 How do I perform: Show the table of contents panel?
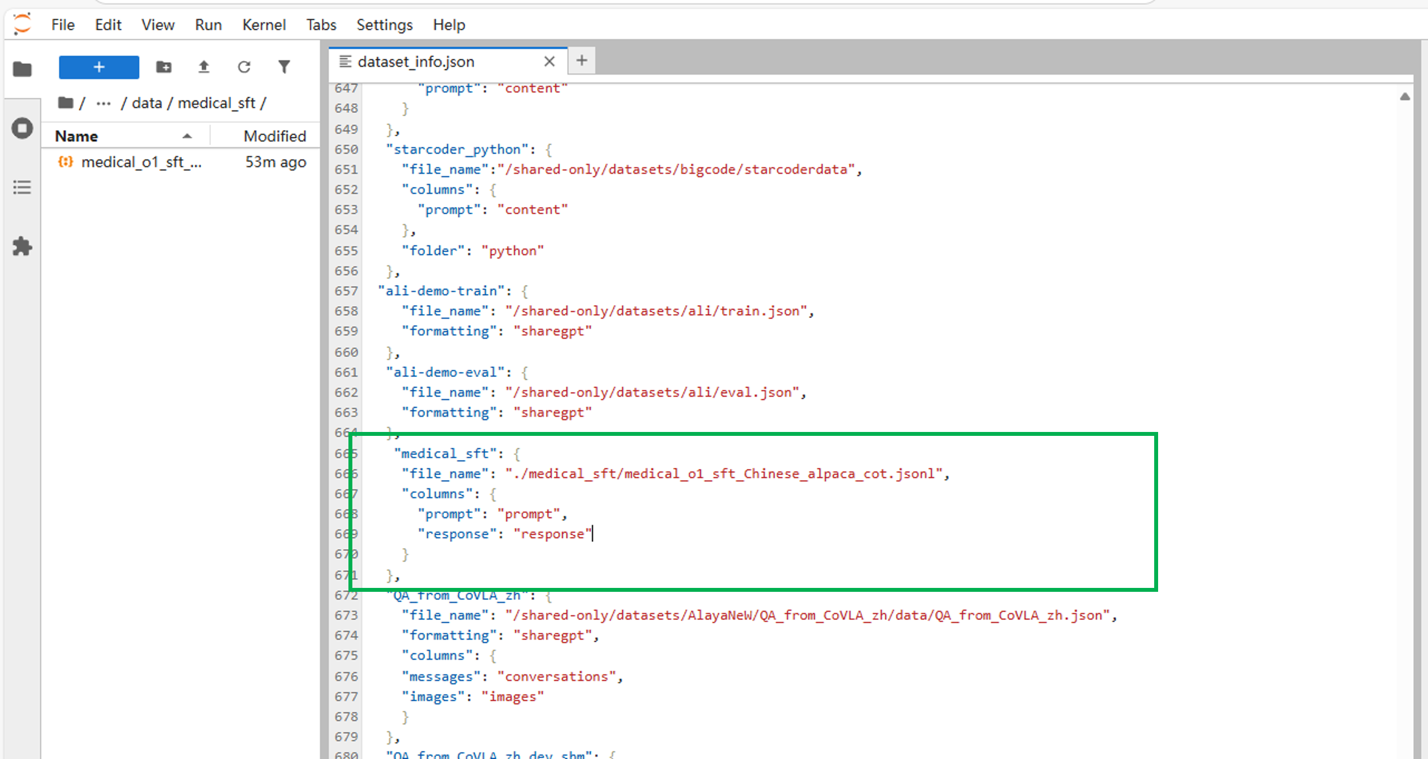[x=22, y=187]
